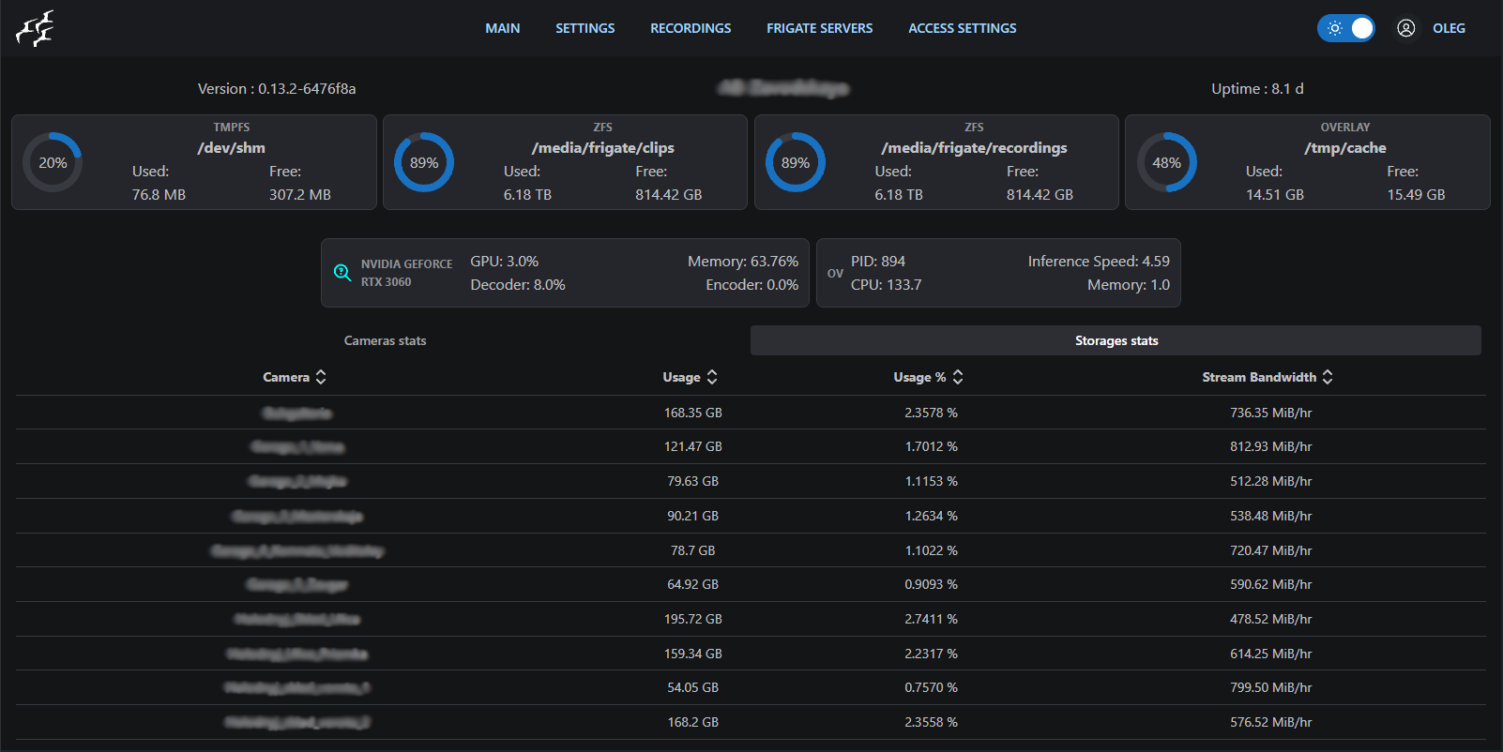
Task: Toggle the light/dark theme switch
Action: (1346, 28)
